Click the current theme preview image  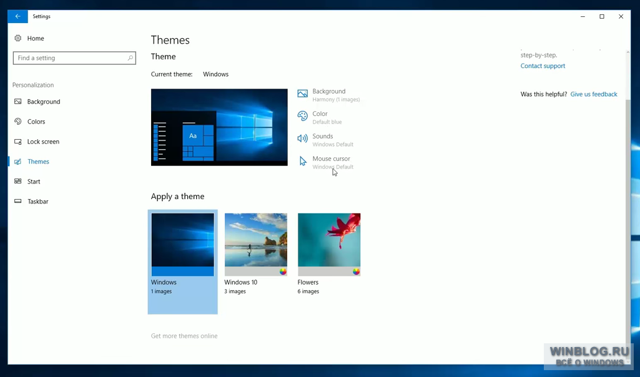click(219, 127)
